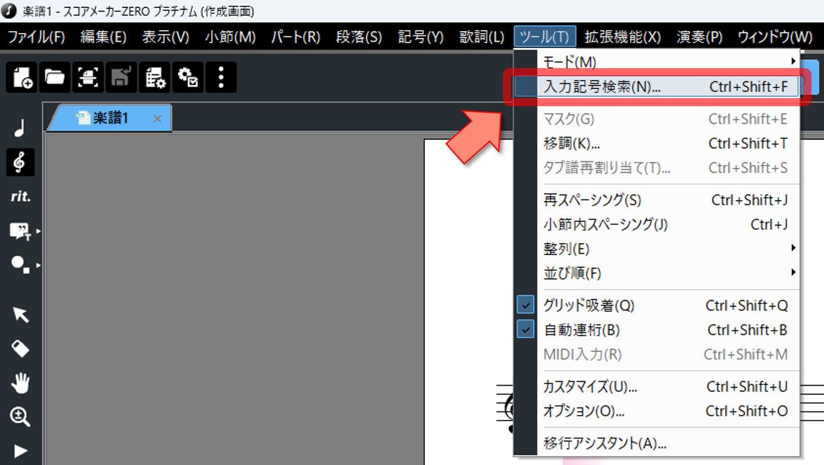Click the magnifier zoom tool
Viewport: 824px width, 465px height.
point(20,416)
